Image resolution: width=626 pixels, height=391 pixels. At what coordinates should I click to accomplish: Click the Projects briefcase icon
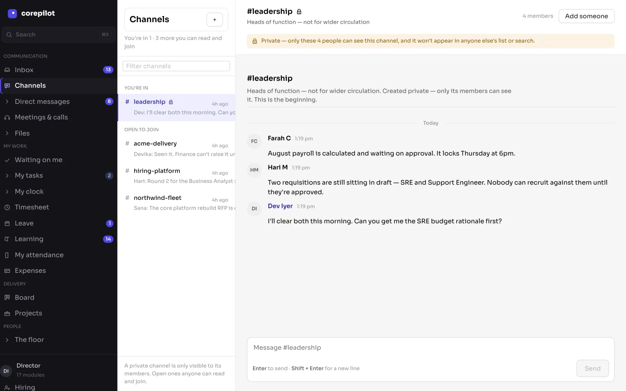tap(7, 313)
